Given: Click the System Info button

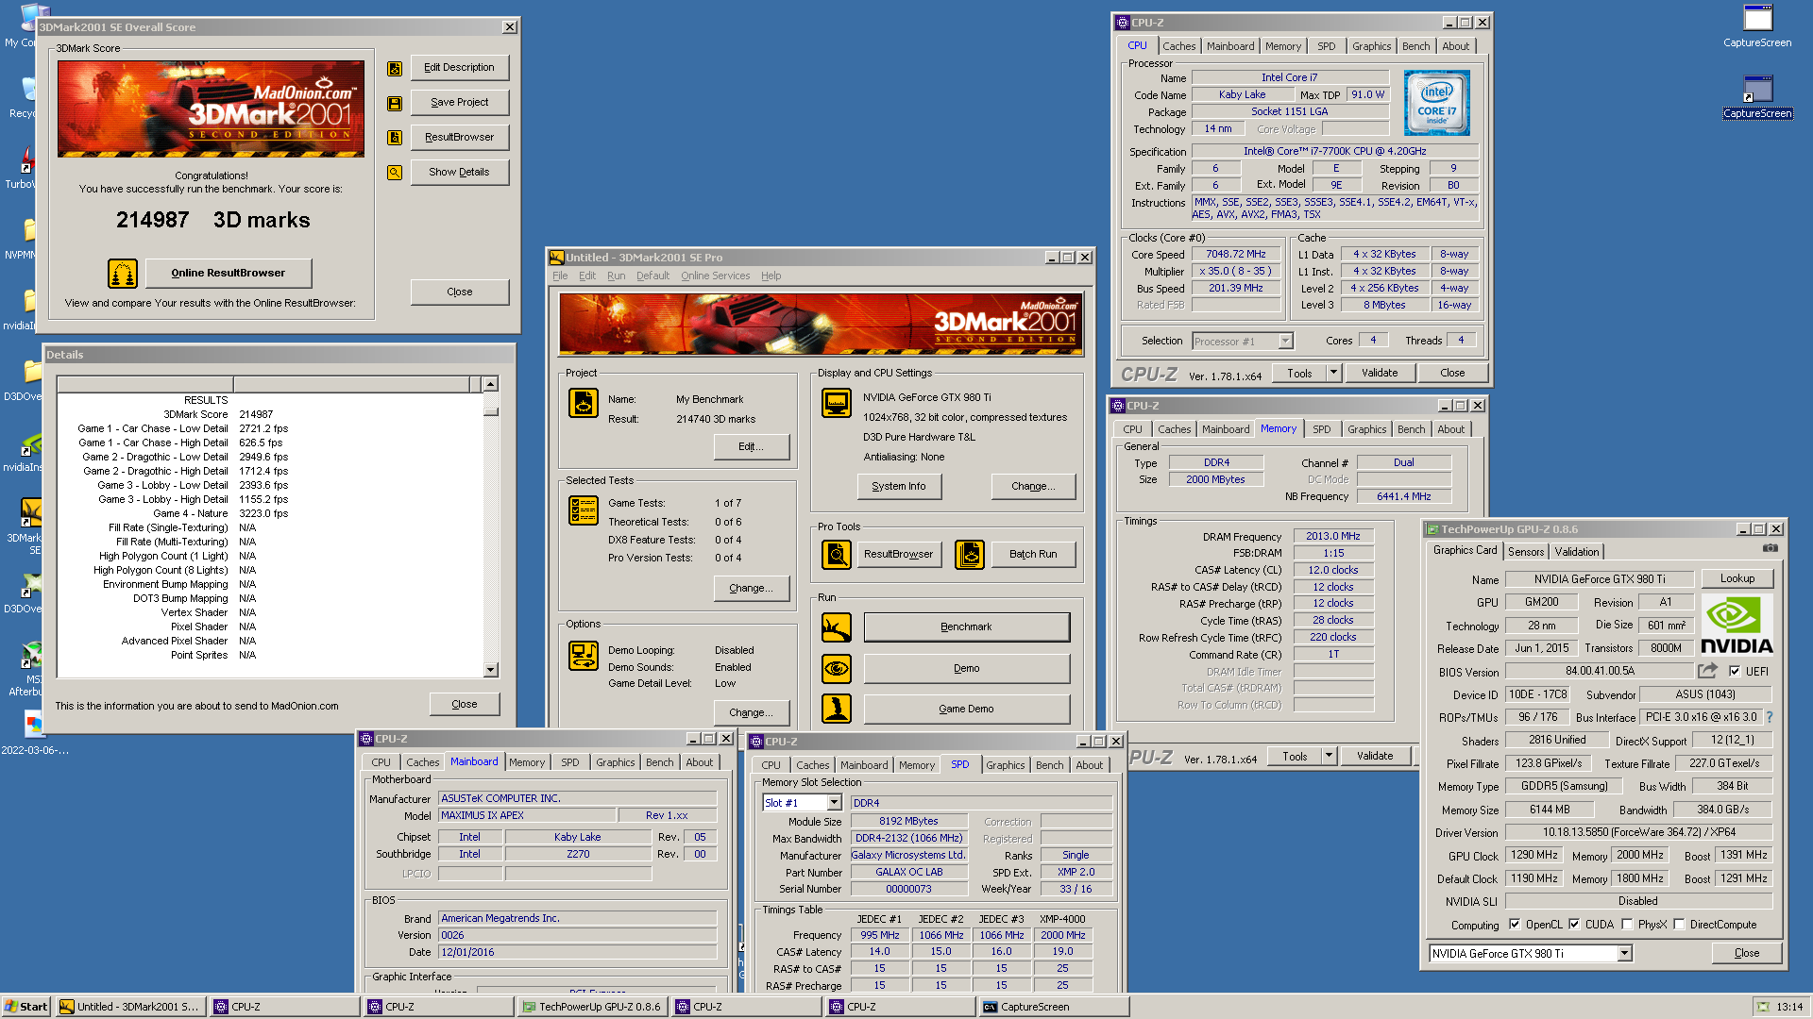Looking at the screenshot, I should coord(899,487).
